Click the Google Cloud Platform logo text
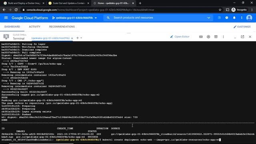Image resolution: width=256 pixels, height=144 pixels. coord(30,18)
